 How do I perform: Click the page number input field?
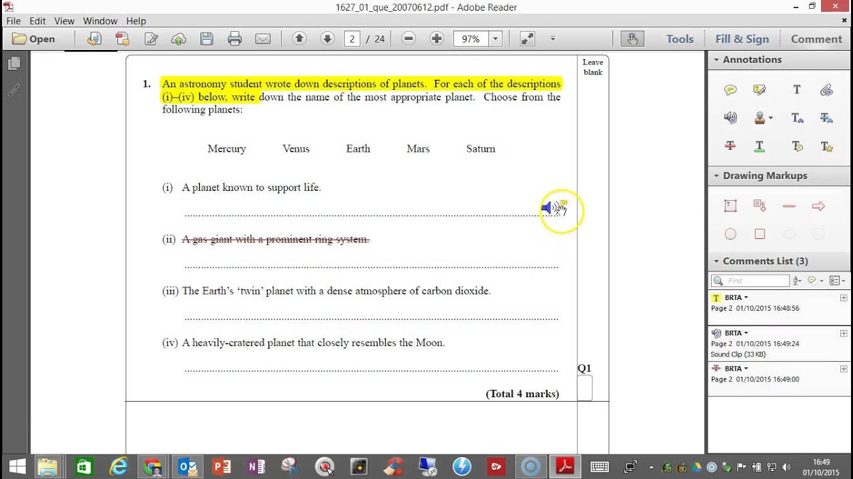[353, 39]
